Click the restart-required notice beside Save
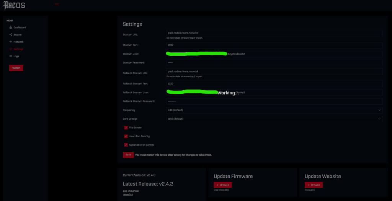Image resolution: width=392 pixels, height=201 pixels. click(173, 155)
